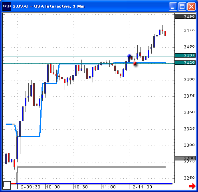198x192 pixels.
Task: Click the gray horizontal study line
Action: 91,167
